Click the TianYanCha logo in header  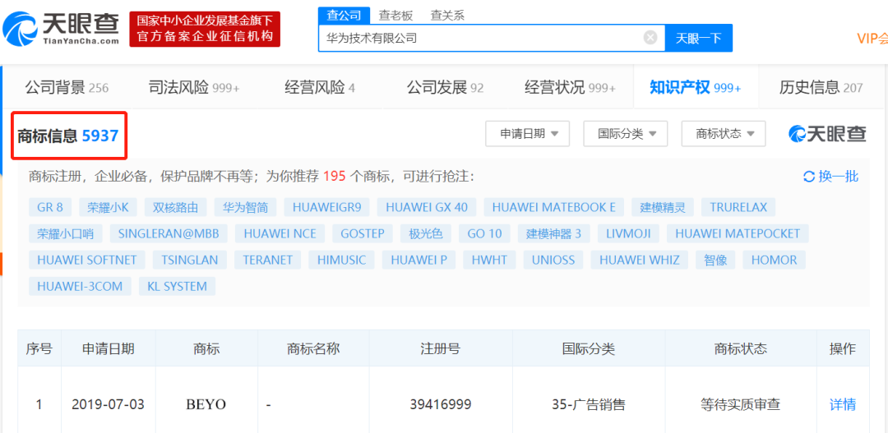coord(61,28)
